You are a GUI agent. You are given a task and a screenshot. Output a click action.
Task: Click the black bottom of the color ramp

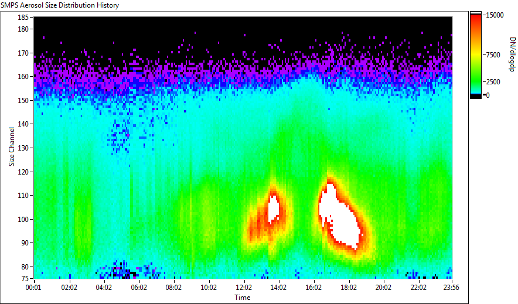pyautogui.click(x=476, y=96)
